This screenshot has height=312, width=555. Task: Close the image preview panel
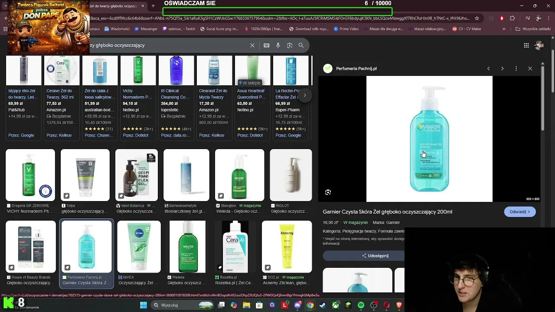[530, 68]
